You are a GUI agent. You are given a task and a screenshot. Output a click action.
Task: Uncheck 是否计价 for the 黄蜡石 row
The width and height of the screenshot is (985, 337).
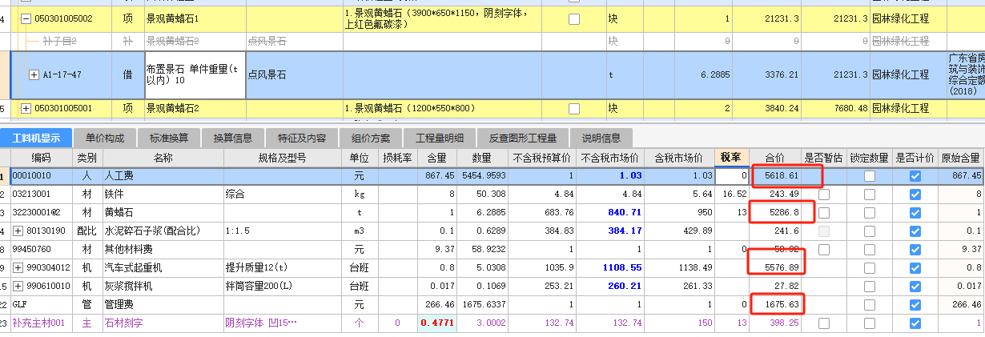coord(915,212)
